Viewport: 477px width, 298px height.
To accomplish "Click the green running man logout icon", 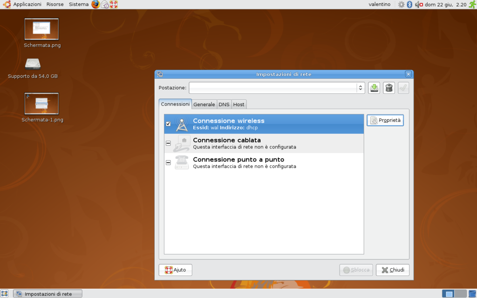I will [x=472, y=4].
